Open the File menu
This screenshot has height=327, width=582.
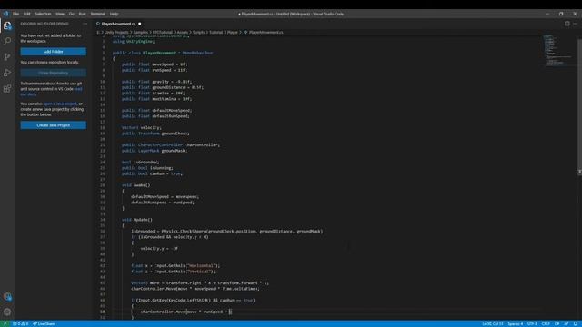(x=15, y=14)
